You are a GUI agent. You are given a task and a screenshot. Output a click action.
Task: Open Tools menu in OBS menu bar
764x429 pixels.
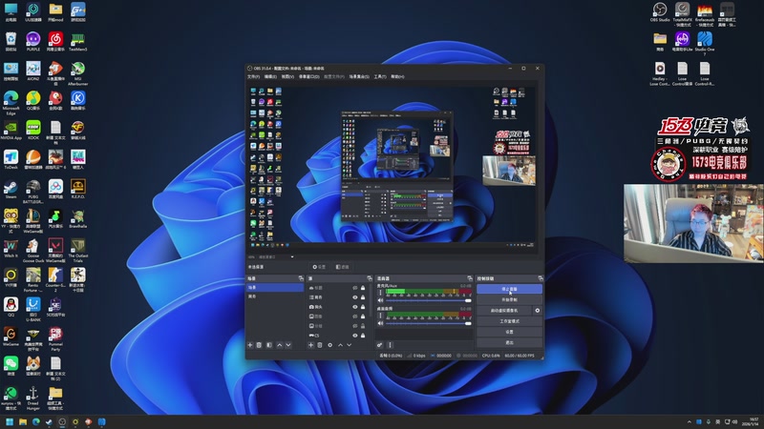[x=380, y=76]
